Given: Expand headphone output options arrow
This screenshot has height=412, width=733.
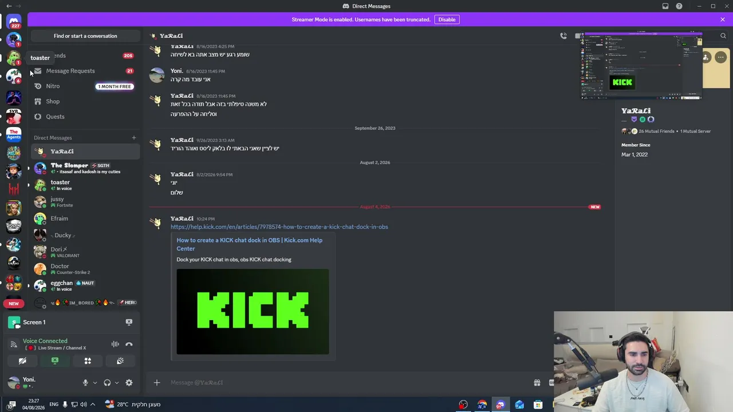Looking at the screenshot, I should pyautogui.click(x=117, y=383).
